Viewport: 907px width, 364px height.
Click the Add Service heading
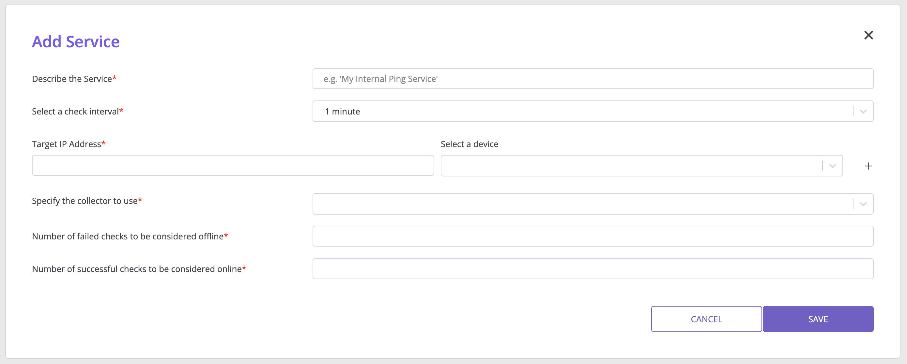(75, 41)
